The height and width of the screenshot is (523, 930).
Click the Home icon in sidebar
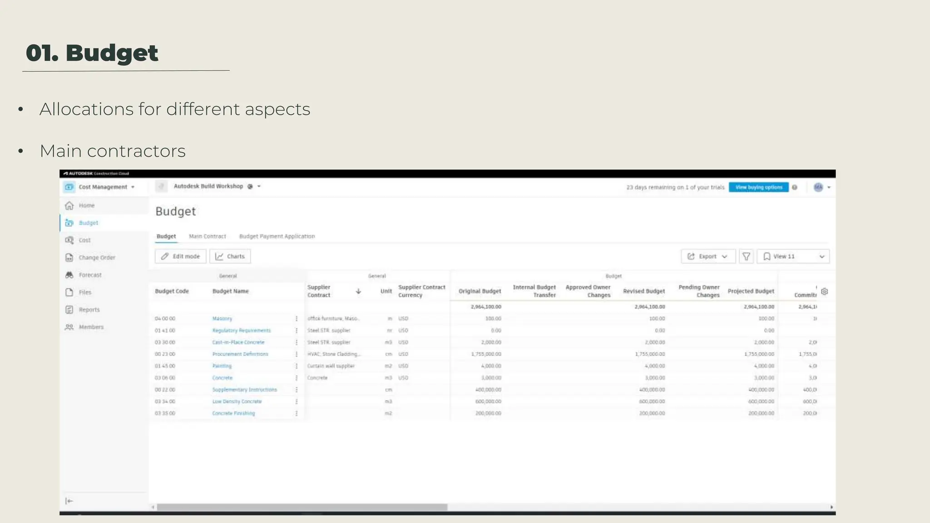tap(69, 206)
